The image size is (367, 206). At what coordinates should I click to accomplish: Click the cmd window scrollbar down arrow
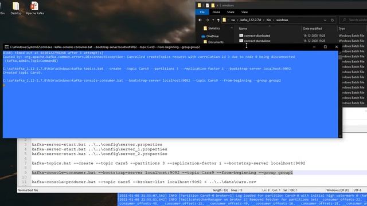click(x=340, y=136)
